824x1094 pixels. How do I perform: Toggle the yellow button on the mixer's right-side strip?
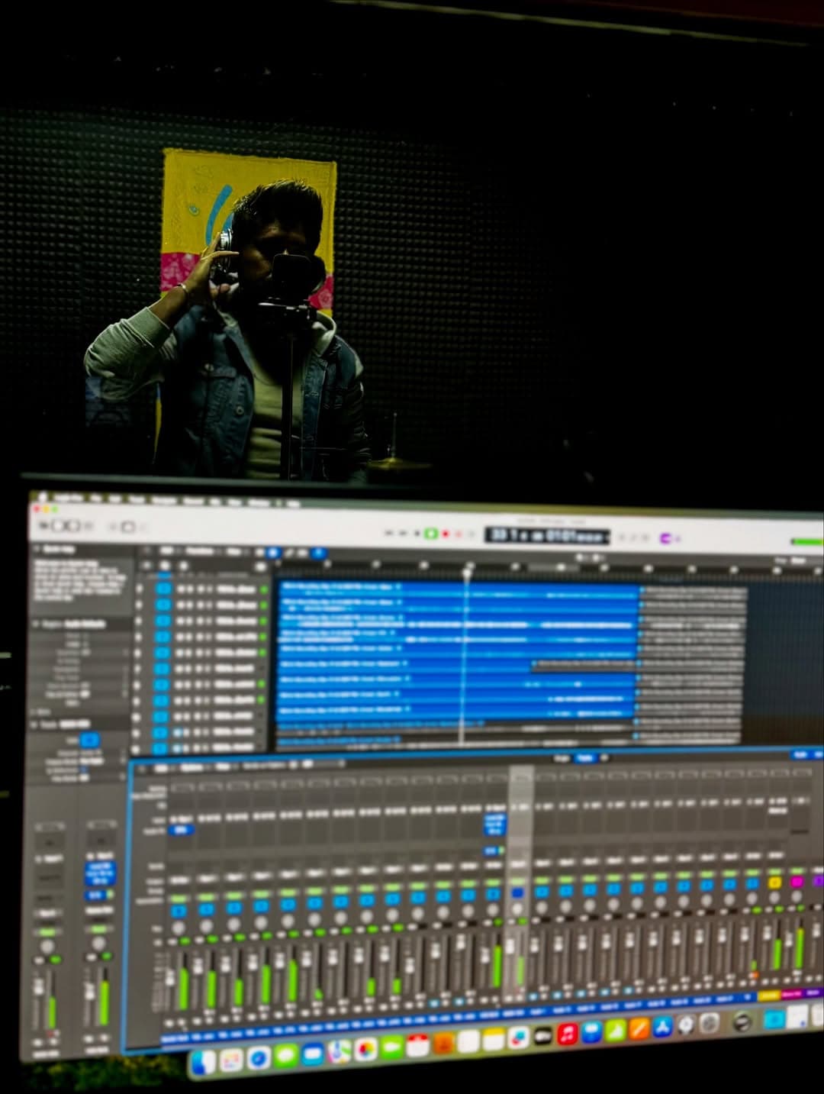point(775,883)
